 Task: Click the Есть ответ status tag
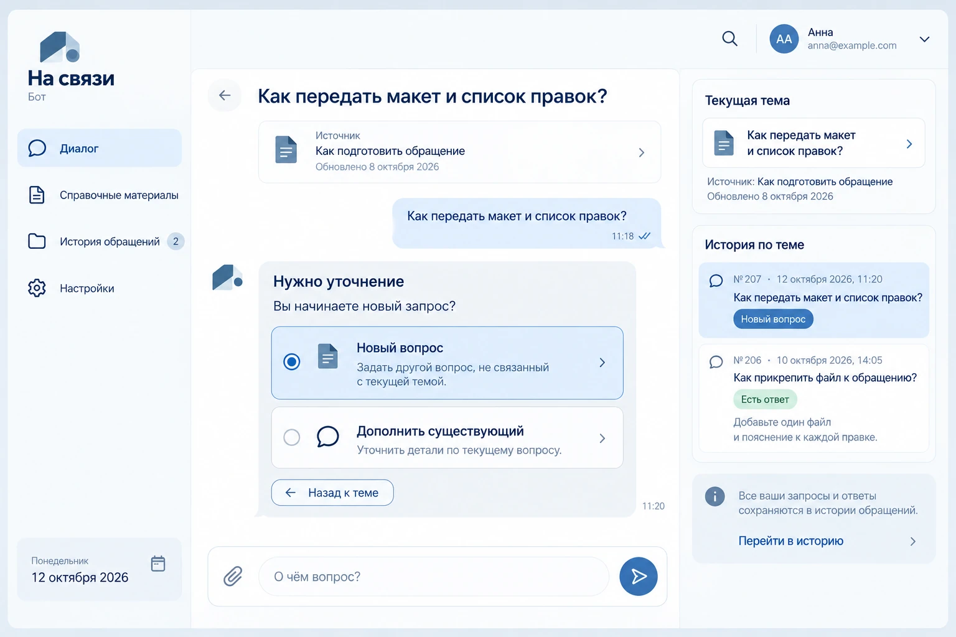765,399
